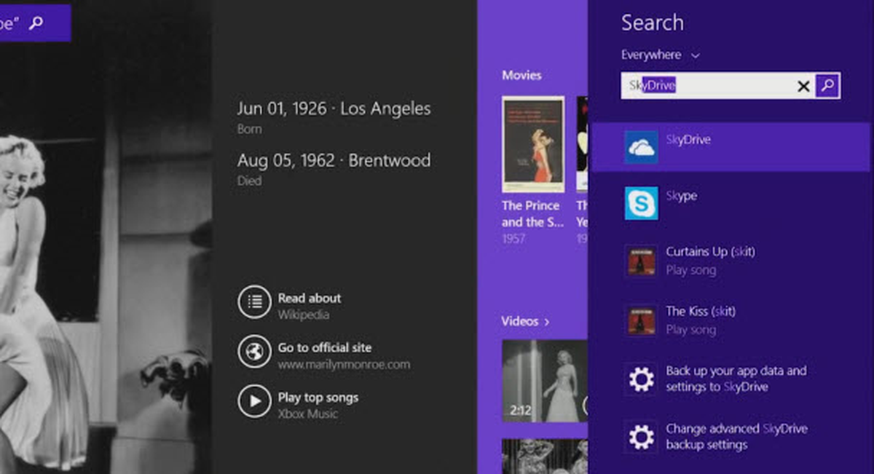Click the top-left search box magnifier icon
Image resolution: width=874 pixels, height=474 pixels.
(36, 23)
